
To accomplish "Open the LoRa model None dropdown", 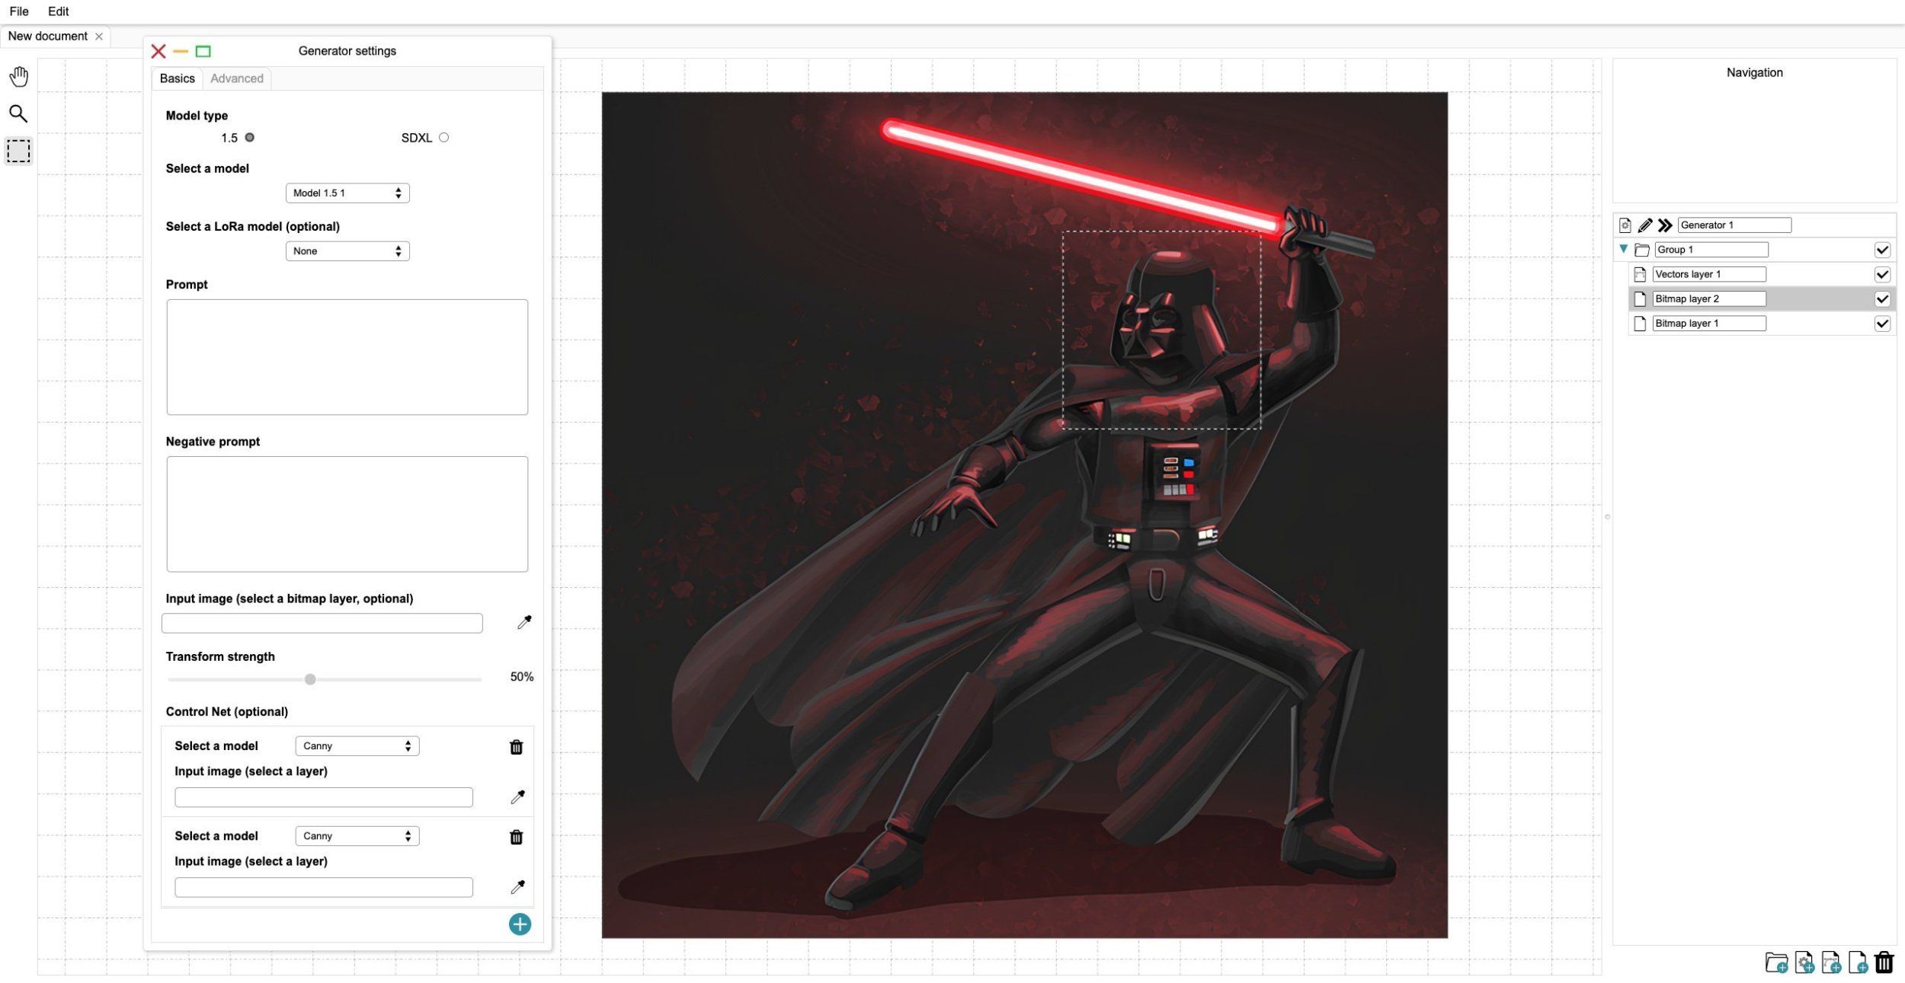I will 347,251.
